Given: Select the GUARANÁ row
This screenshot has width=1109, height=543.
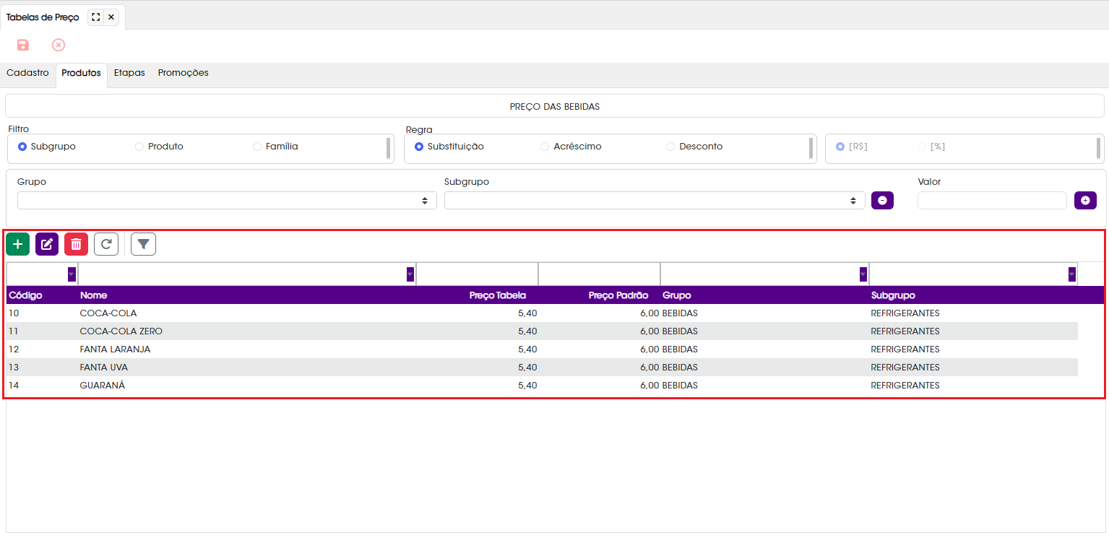Looking at the screenshot, I should (x=542, y=386).
